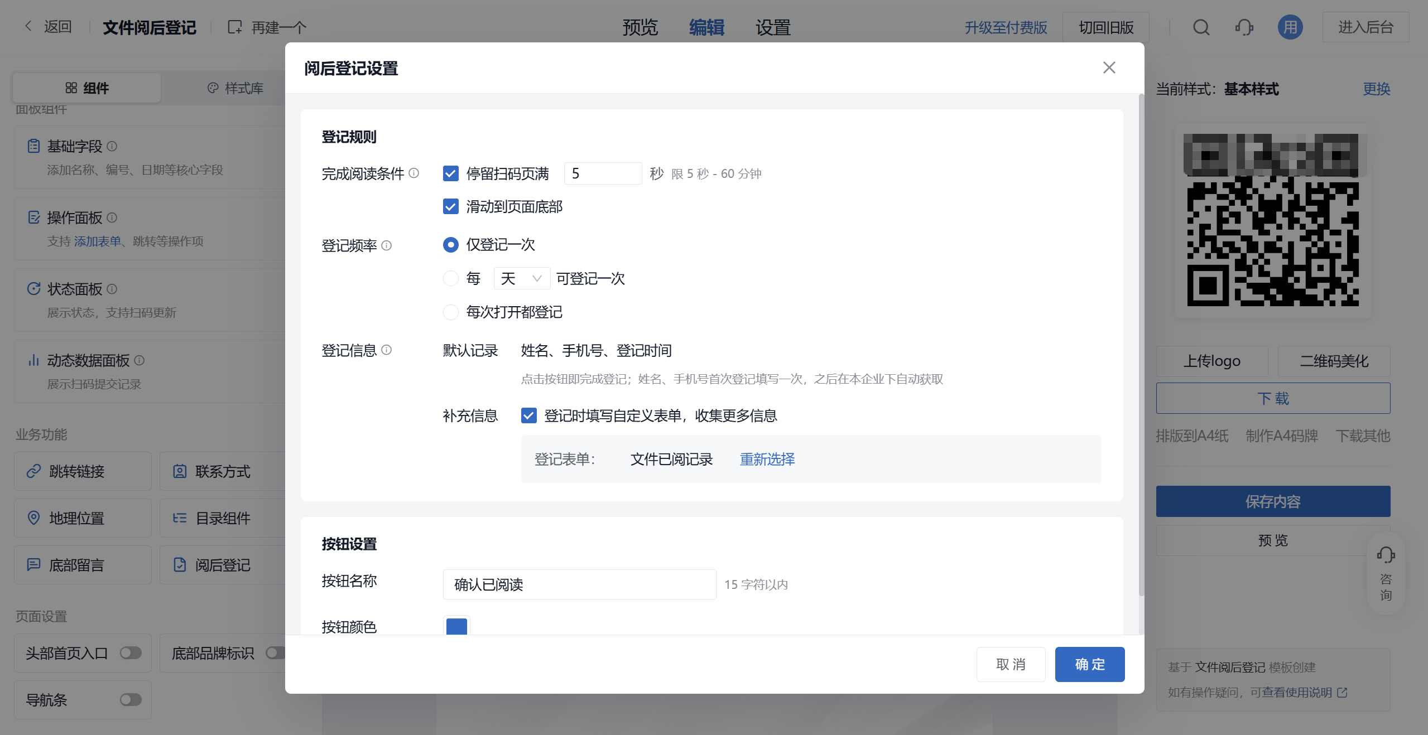This screenshot has width=1428, height=735.
Task: Open the 天 frequency unit dropdown
Action: pos(522,278)
